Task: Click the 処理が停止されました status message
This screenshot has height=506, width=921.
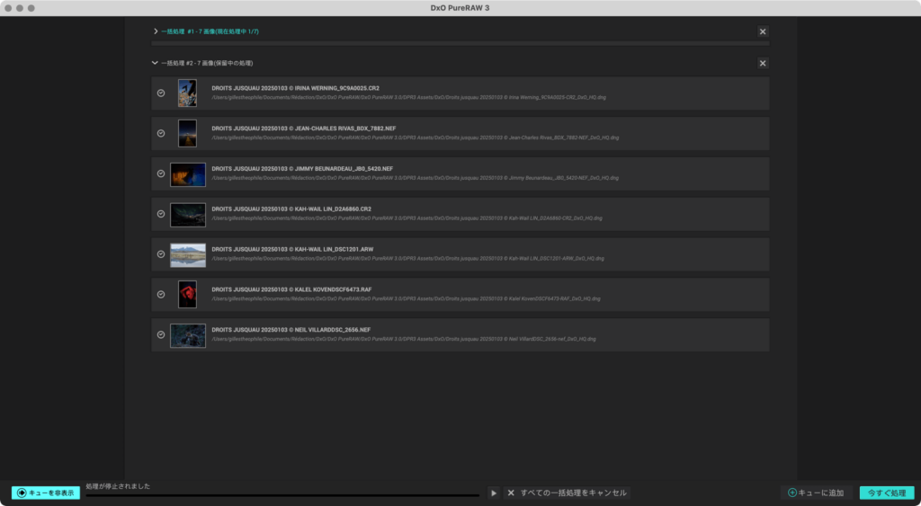Action: pyautogui.click(x=118, y=486)
